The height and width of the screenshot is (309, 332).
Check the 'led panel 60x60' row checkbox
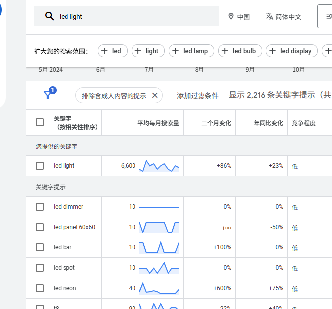(40, 227)
